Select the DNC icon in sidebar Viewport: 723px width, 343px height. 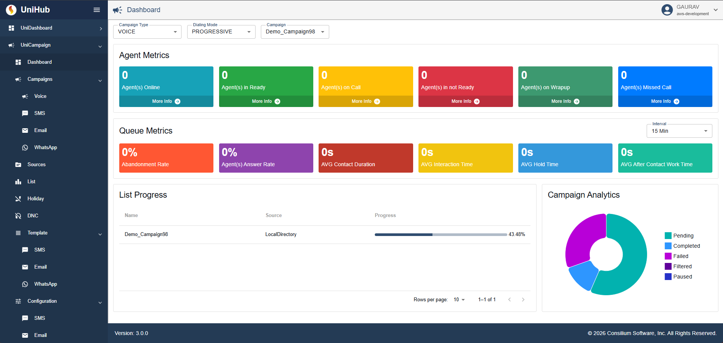[x=18, y=216]
